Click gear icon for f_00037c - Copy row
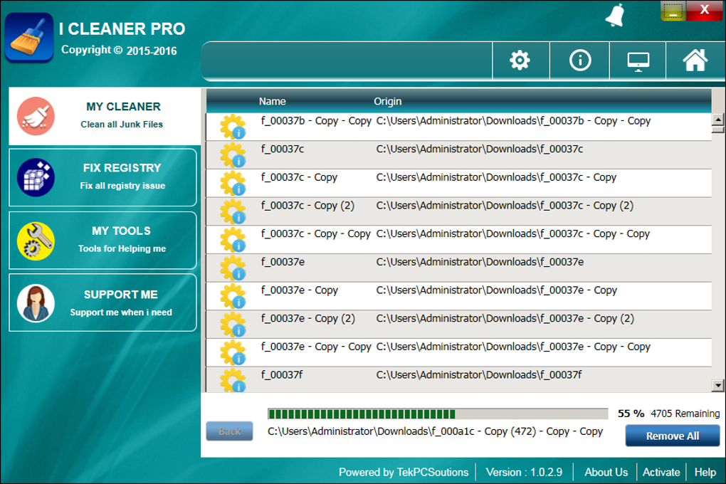 tap(233, 183)
